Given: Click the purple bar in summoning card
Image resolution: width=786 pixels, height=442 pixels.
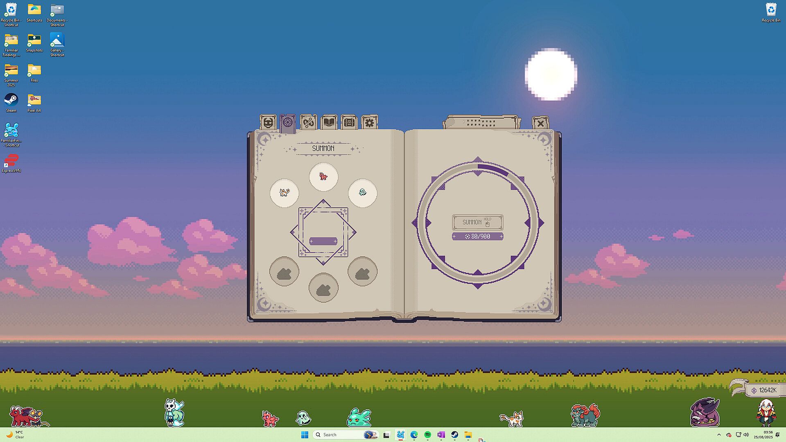Looking at the screenshot, I should pos(323,241).
